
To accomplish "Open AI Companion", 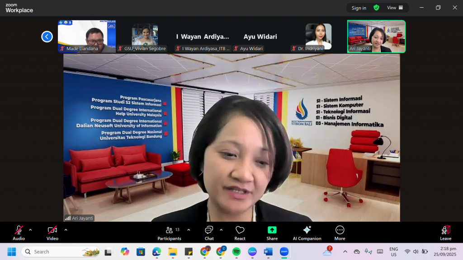I will 307,233.
